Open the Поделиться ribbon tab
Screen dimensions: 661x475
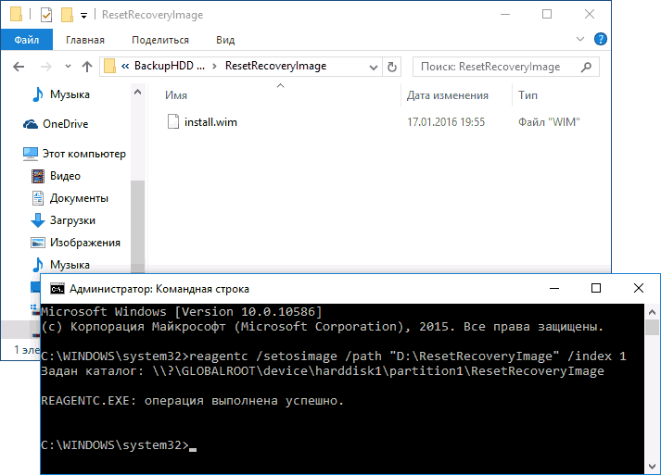point(160,40)
